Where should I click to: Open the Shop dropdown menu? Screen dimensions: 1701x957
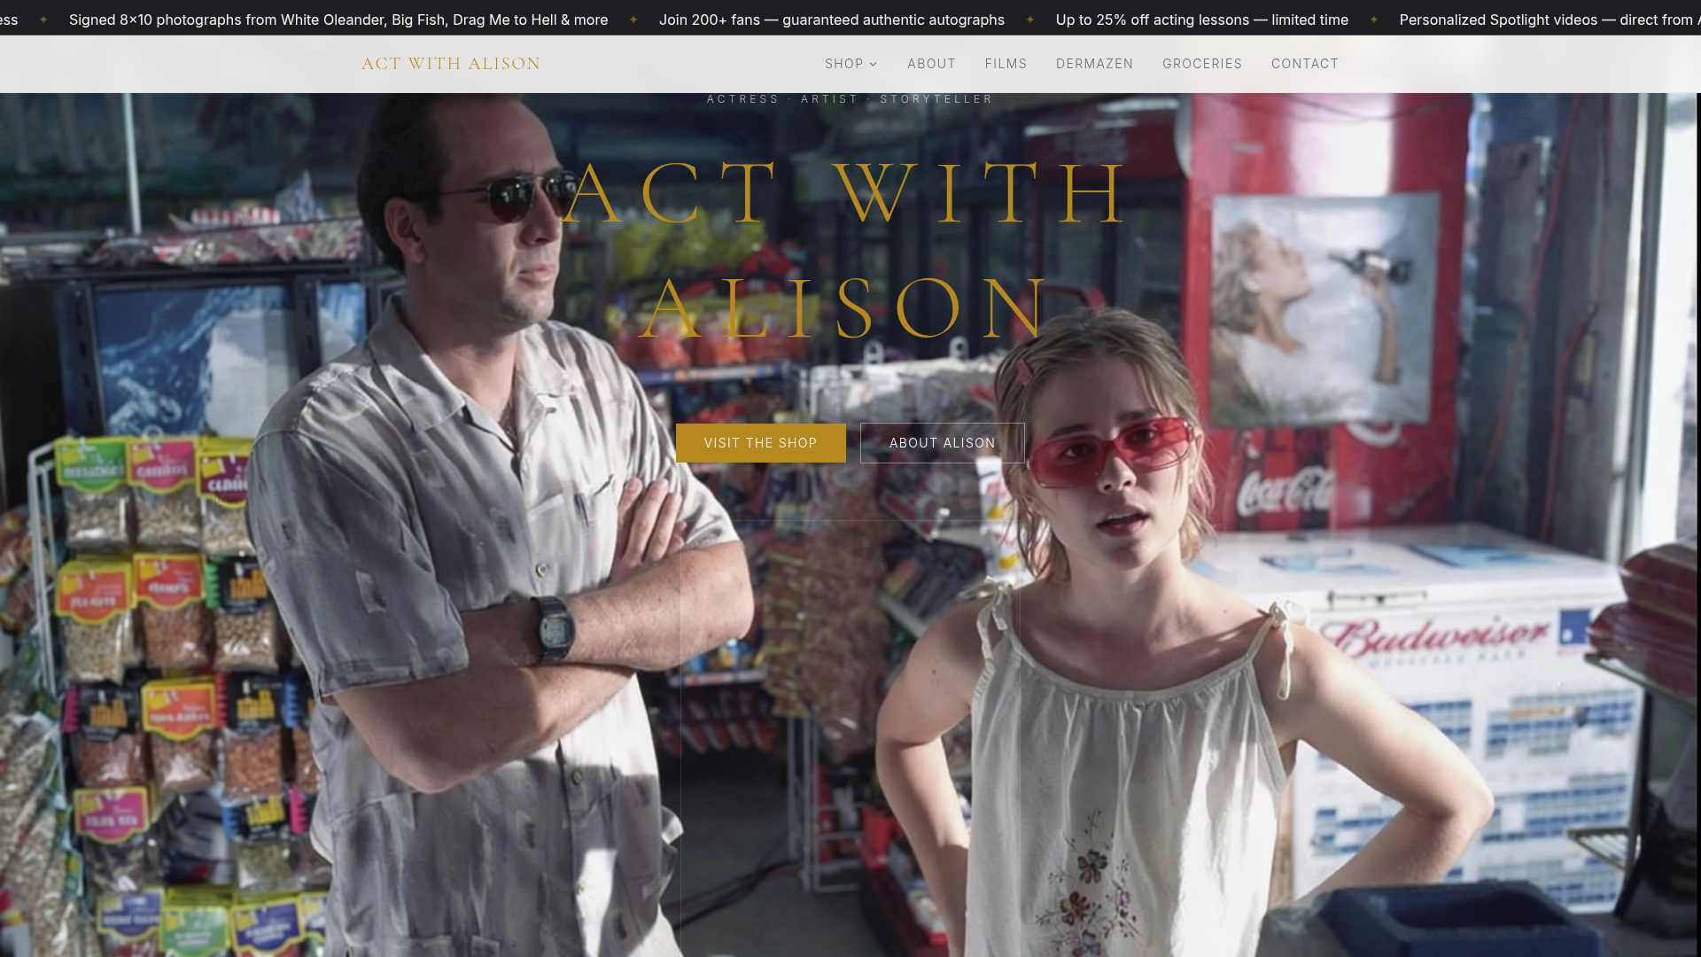850,64
